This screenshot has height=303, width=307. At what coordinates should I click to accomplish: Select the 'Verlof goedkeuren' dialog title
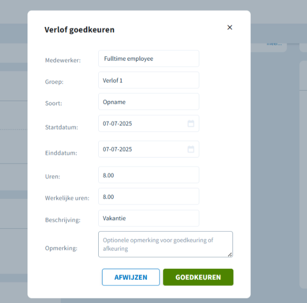(x=80, y=30)
